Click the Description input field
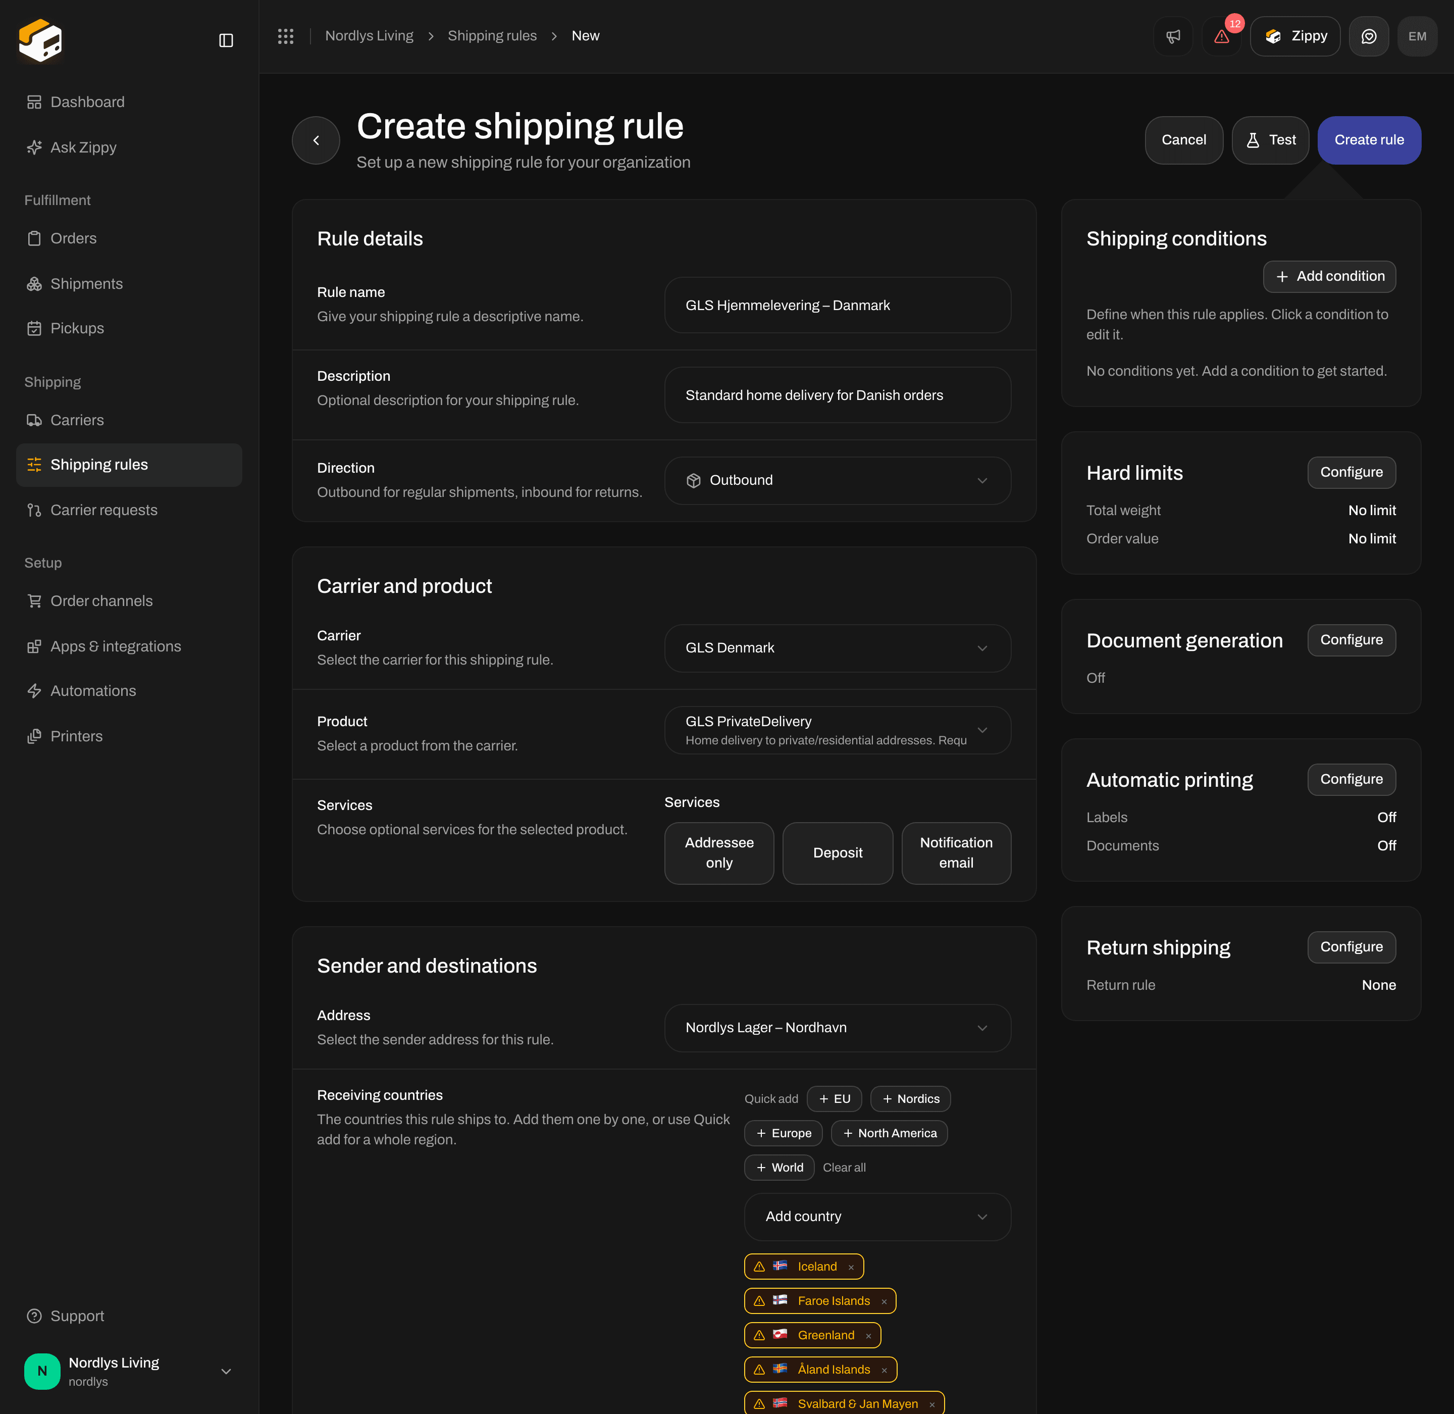The width and height of the screenshot is (1454, 1414). [x=838, y=395]
